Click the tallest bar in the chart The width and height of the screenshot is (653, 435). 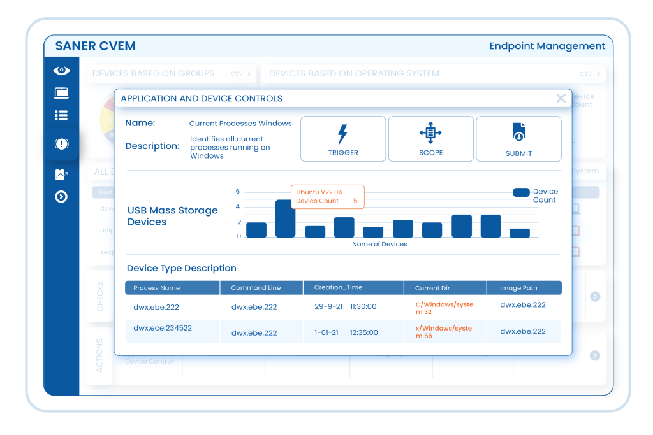285,219
